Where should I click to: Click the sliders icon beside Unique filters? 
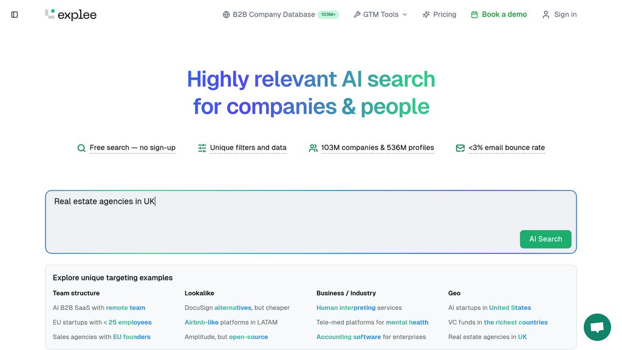click(202, 148)
